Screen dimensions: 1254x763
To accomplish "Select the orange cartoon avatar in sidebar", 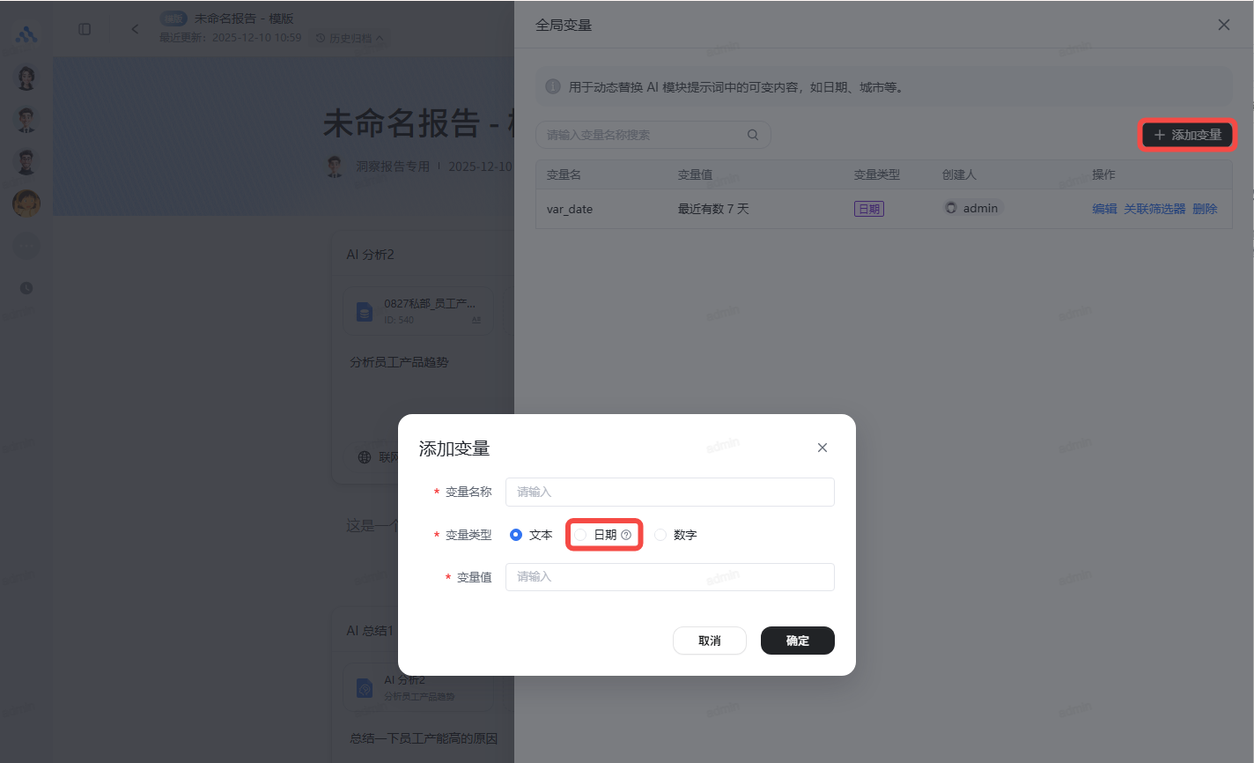I will pyautogui.click(x=26, y=204).
